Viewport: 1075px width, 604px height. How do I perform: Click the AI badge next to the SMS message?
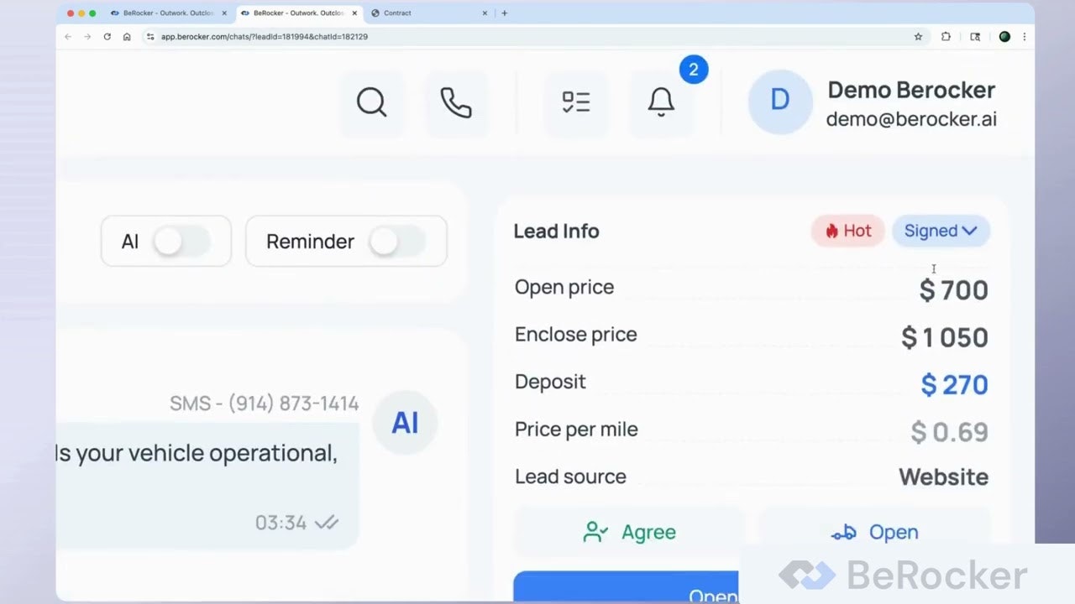tap(405, 423)
